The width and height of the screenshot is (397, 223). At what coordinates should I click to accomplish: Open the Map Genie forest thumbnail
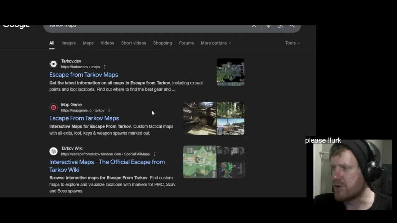coord(231,110)
